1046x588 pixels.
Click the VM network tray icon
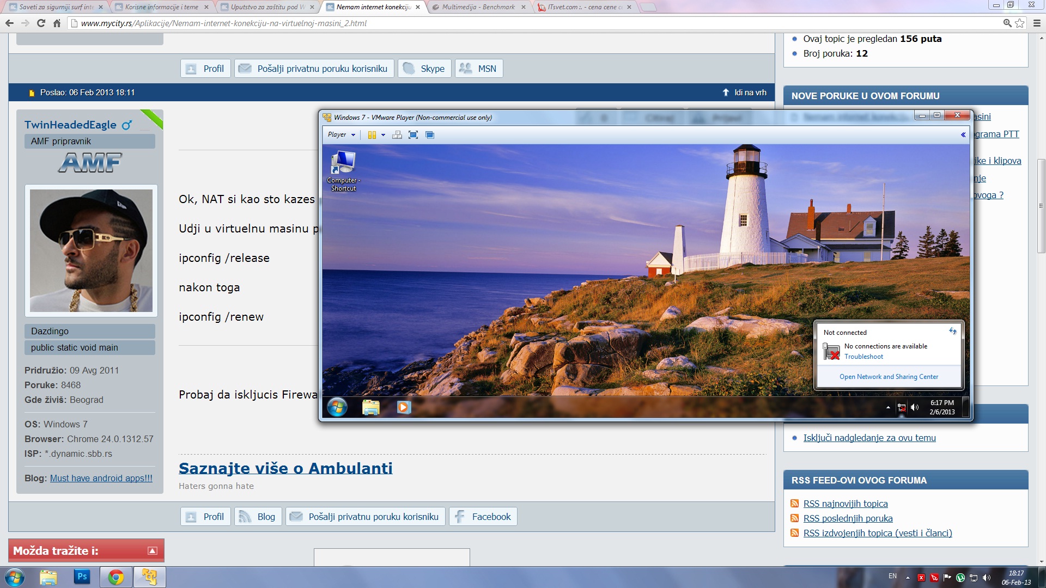pyautogui.click(x=902, y=407)
